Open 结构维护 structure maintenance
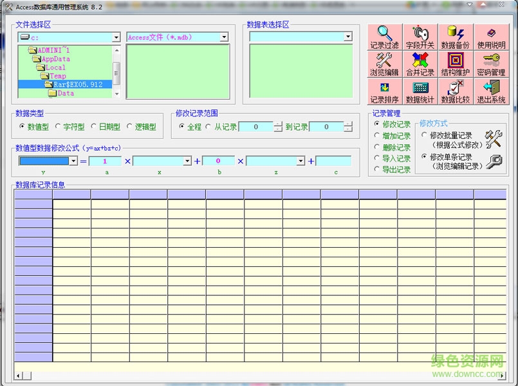The height and width of the screenshot is (386, 518). (x=456, y=64)
